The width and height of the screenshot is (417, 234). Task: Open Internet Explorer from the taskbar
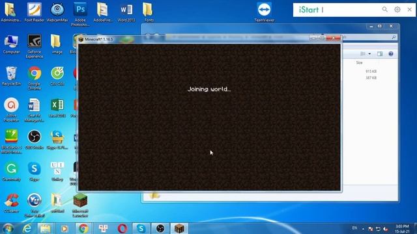pyautogui.click(x=27, y=228)
